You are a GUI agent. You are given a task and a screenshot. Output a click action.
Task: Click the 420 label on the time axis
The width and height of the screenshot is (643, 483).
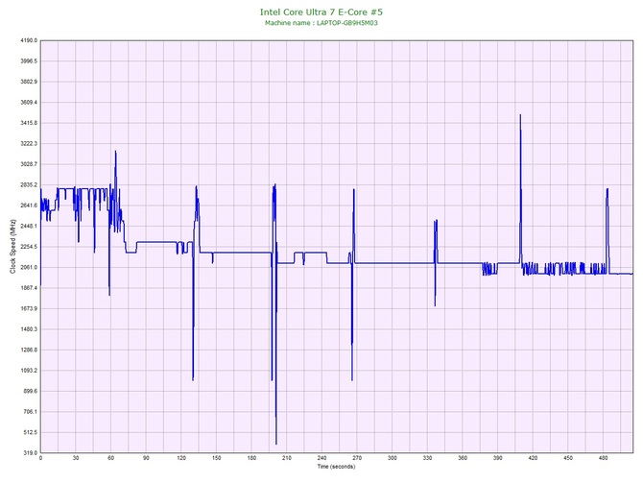533,458
